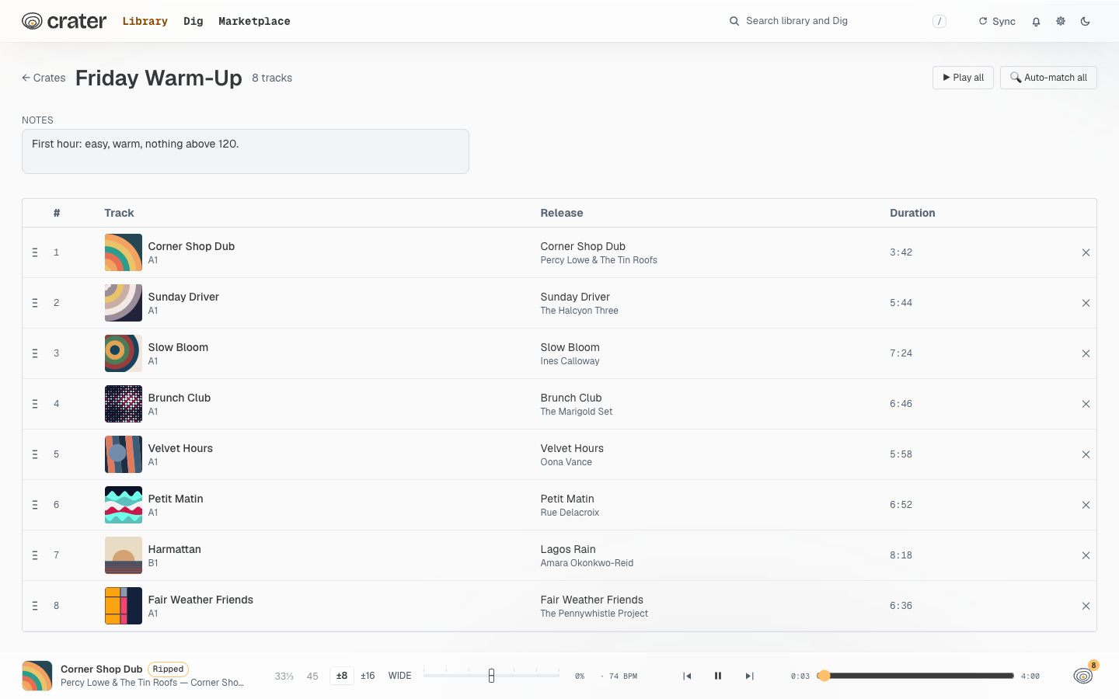This screenshot has width=1119, height=699.
Task: Click Petit Matin album artwork
Action: point(124,505)
